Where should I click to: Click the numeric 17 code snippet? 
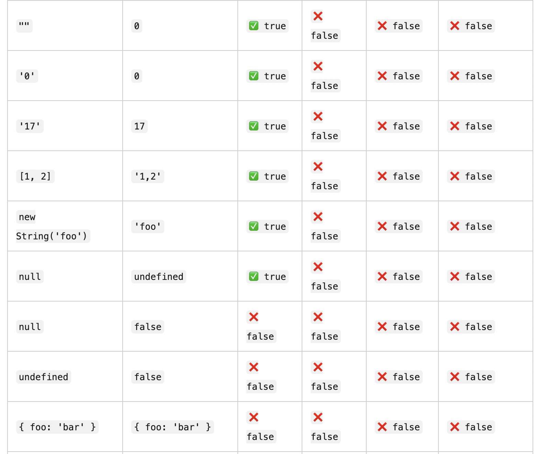click(x=139, y=126)
